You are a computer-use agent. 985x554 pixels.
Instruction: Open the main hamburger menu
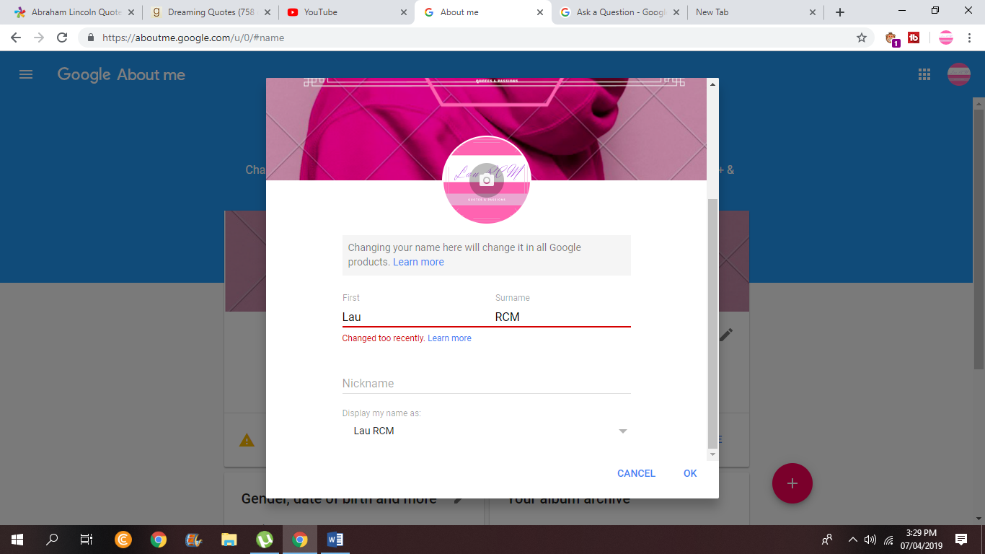[26, 74]
